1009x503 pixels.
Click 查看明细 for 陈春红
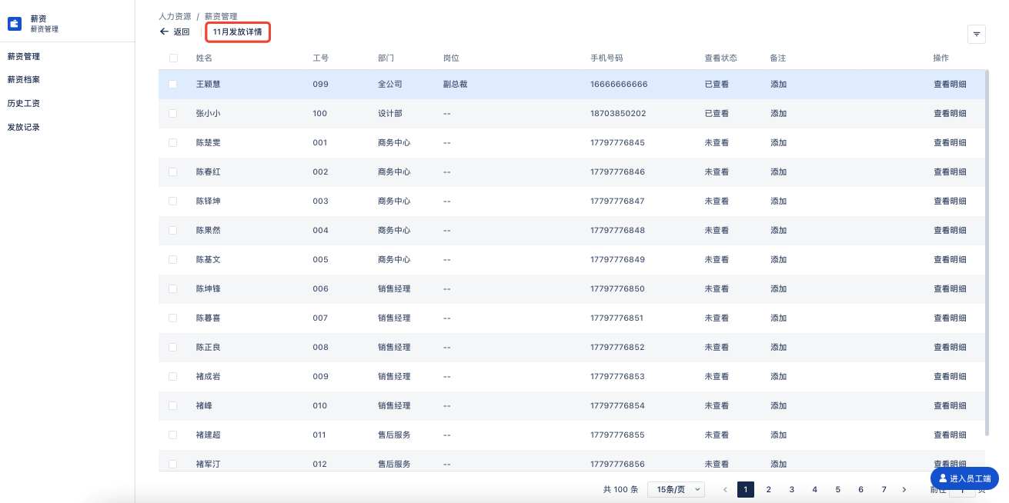click(x=950, y=172)
